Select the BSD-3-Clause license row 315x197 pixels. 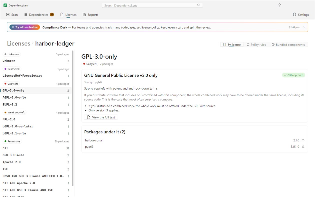pos(36,155)
